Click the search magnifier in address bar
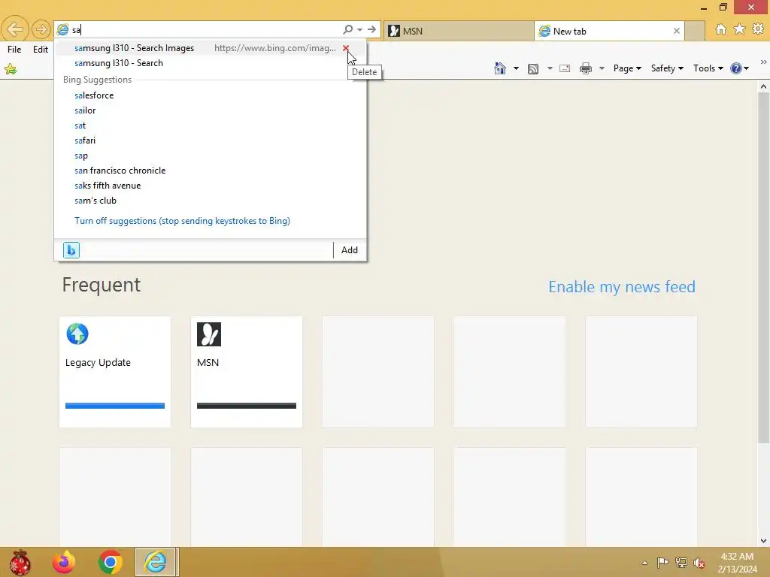Image resolution: width=770 pixels, height=577 pixels. pos(347,29)
